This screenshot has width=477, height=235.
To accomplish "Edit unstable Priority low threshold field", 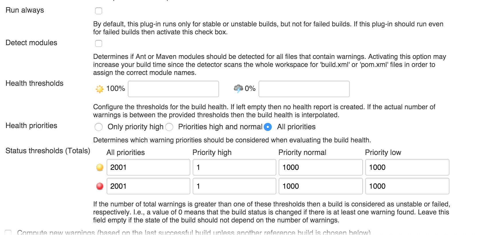I will click(x=407, y=167).
